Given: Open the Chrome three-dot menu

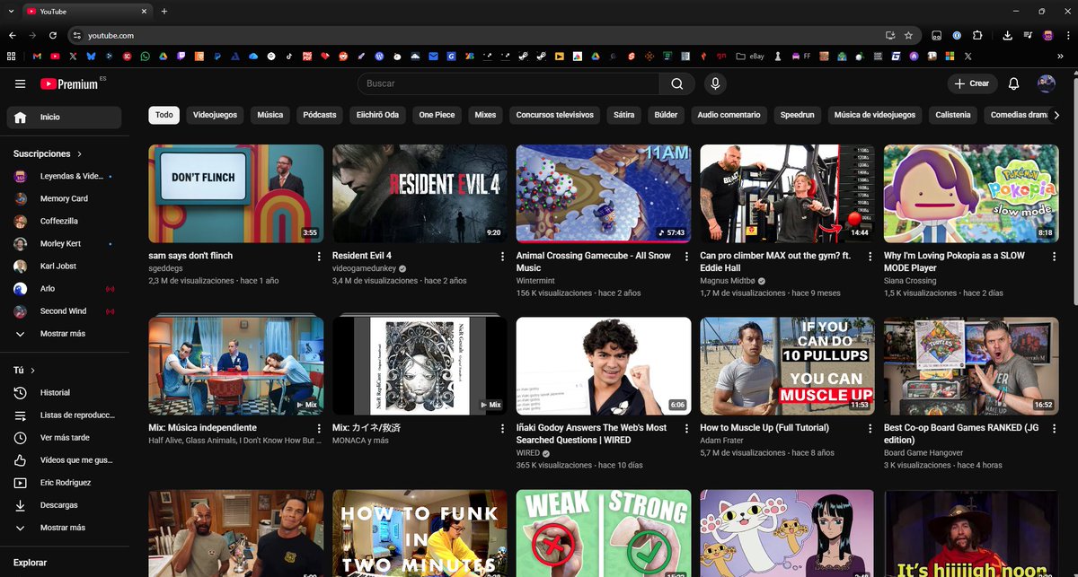Looking at the screenshot, I should pos(1067,35).
